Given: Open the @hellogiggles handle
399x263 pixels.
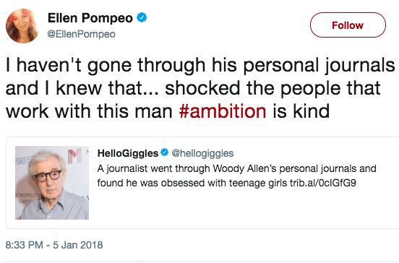Looking at the screenshot, I should click(x=202, y=153).
